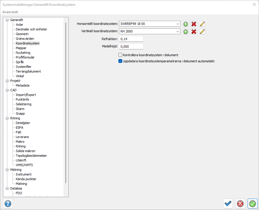Image resolution: width=259 pixels, height=210 pixels.
Task: Cancel the dialog with the red X button
Action: pos(240,203)
